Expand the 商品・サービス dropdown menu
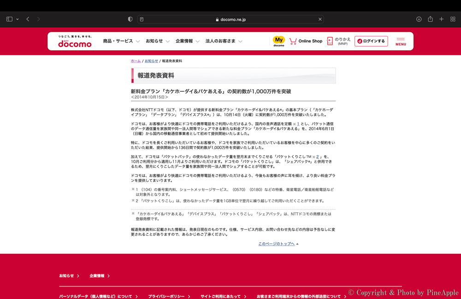 pos(121,41)
